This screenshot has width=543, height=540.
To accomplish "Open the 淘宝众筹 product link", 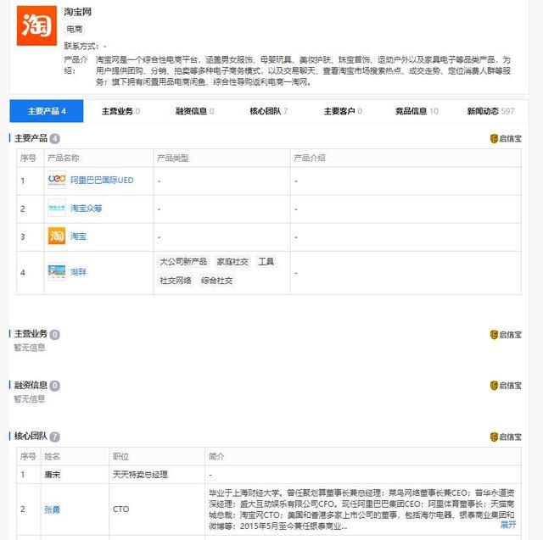I will coord(87,209).
